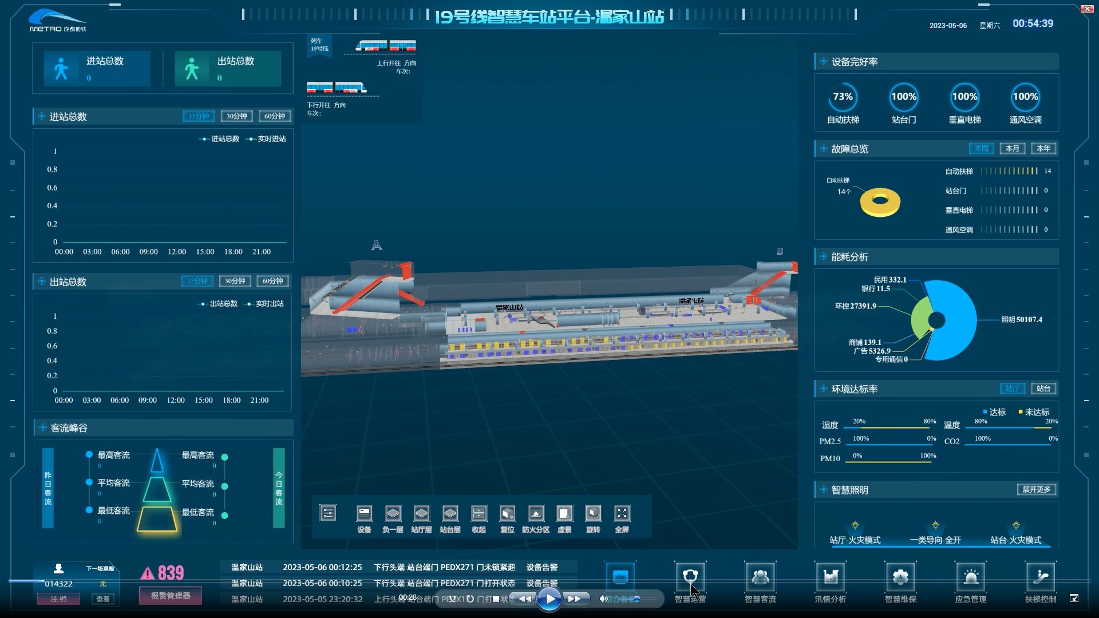Collapse toolbar using 收起 icon
Image resolution: width=1099 pixels, height=618 pixels.
click(479, 513)
